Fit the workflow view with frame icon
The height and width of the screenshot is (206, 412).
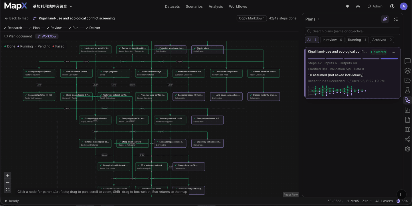8,189
